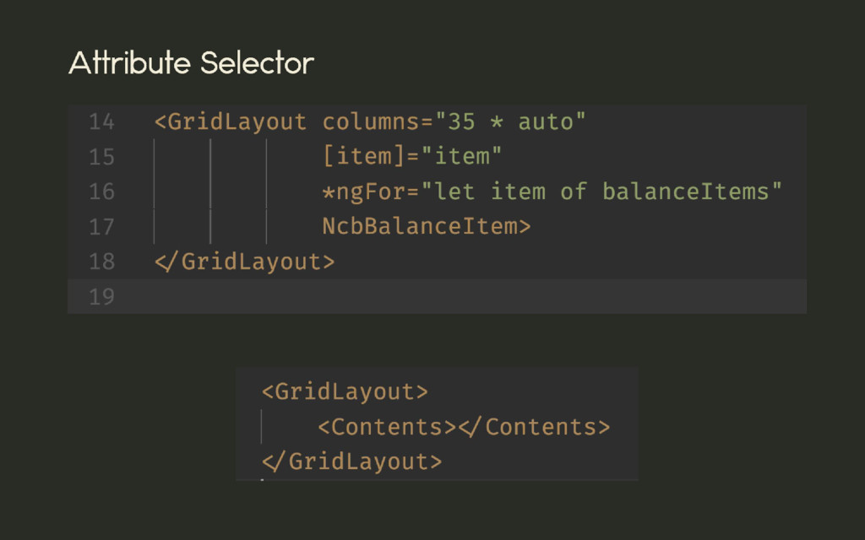Click the GridLayout opening tag in lower snippet
This screenshot has width=865, height=540.
point(345,391)
